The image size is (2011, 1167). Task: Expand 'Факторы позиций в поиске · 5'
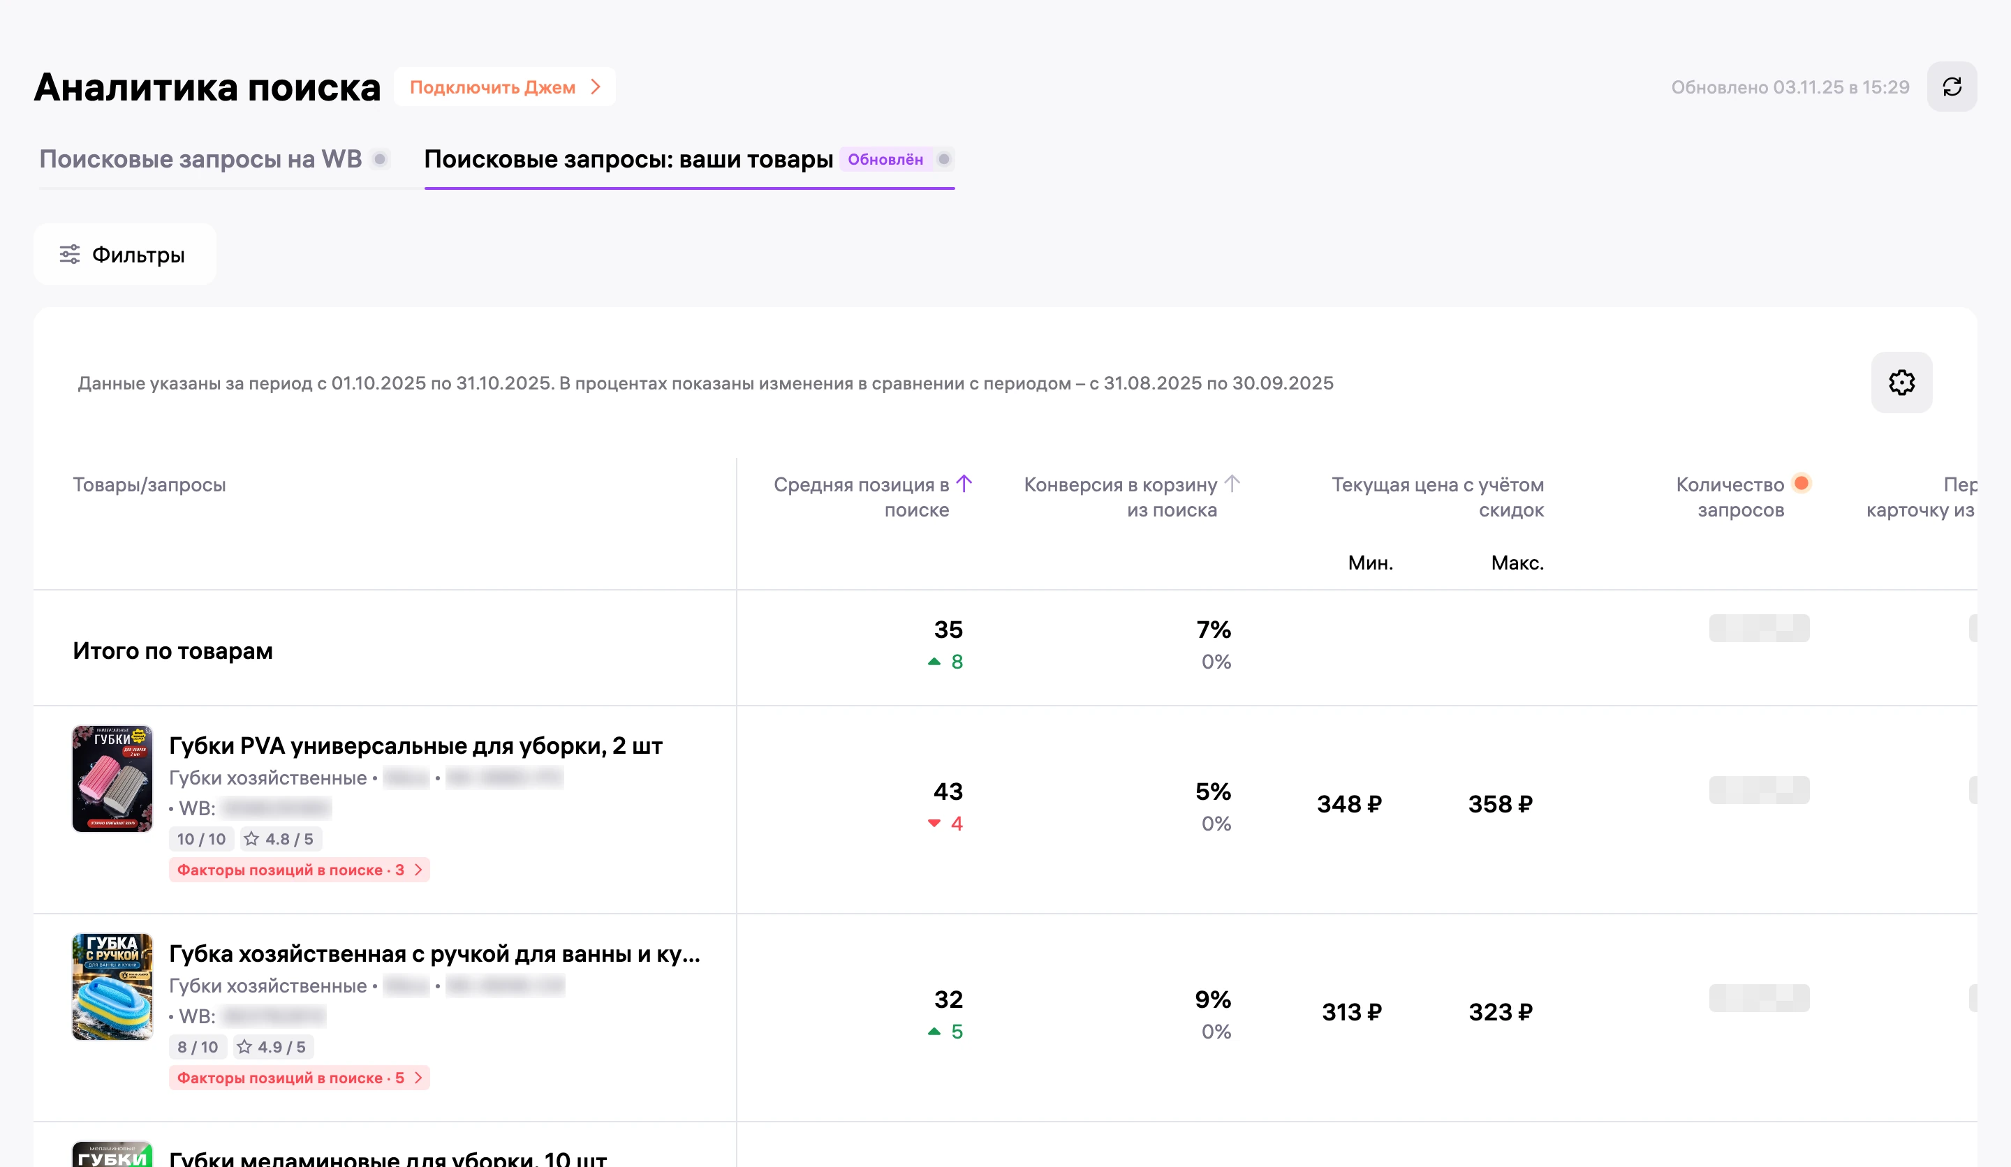(x=300, y=1078)
